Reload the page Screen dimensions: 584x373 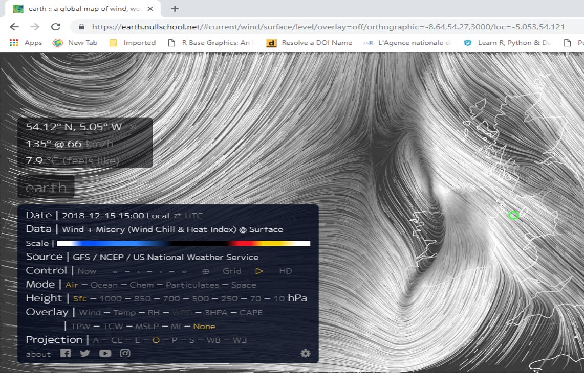(56, 27)
